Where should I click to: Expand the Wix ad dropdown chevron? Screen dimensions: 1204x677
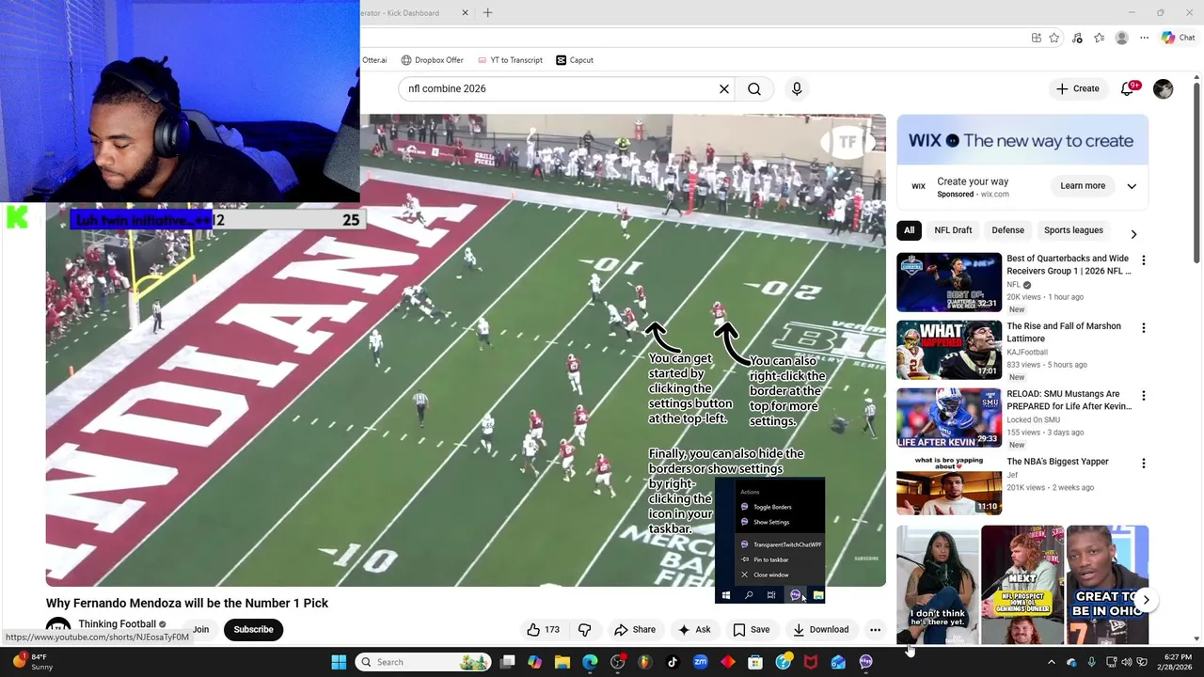(x=1132, y=186)
